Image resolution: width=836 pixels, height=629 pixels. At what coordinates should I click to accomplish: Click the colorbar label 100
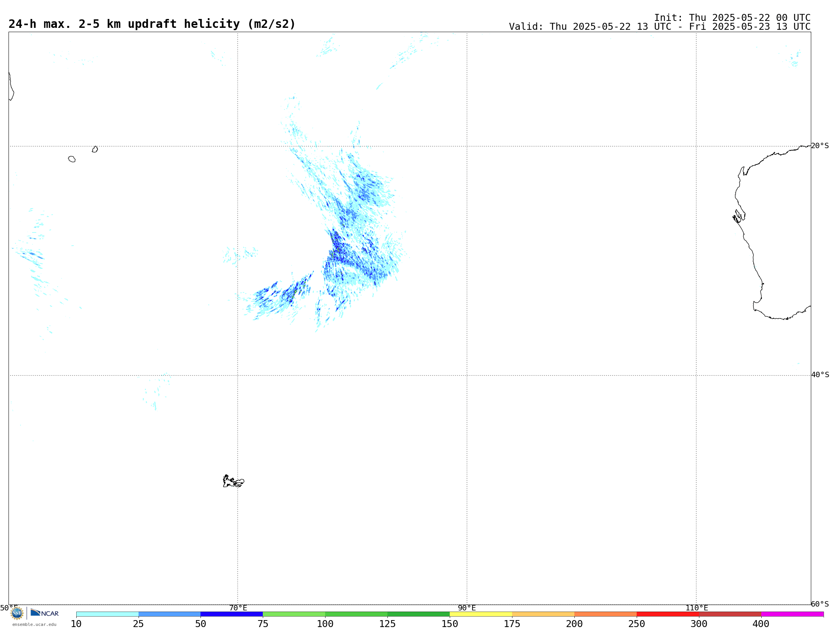tap(325, 624)
